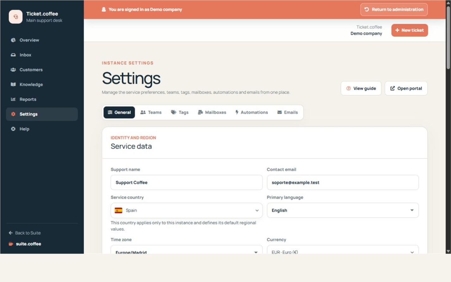Click the user icon in signed-in banner
This screenshot has height=282, width=451.
coord(103,9)
